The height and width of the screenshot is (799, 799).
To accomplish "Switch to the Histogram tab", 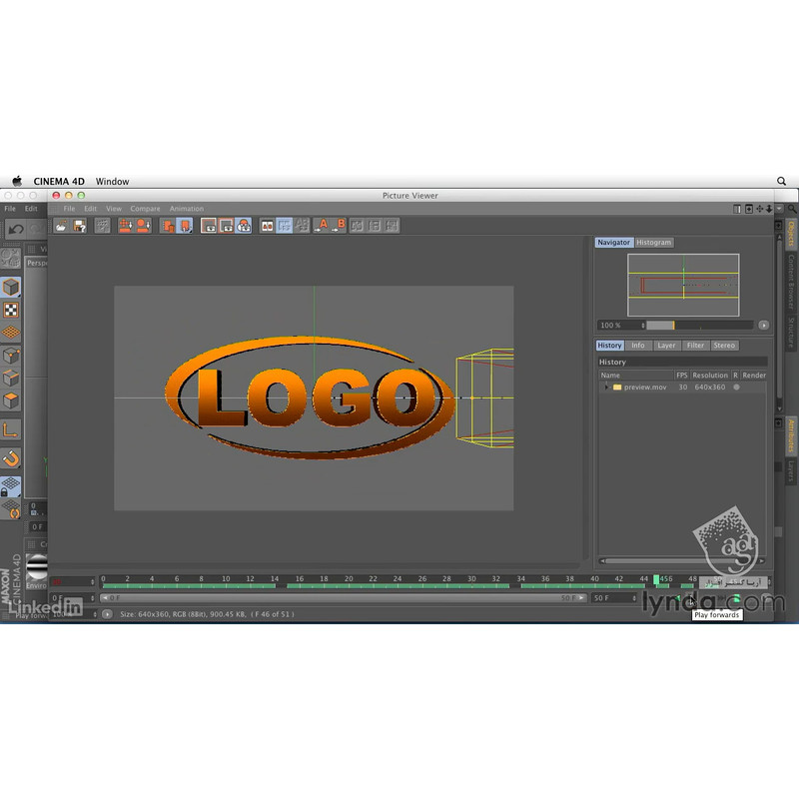I will [x=654, y=243].
